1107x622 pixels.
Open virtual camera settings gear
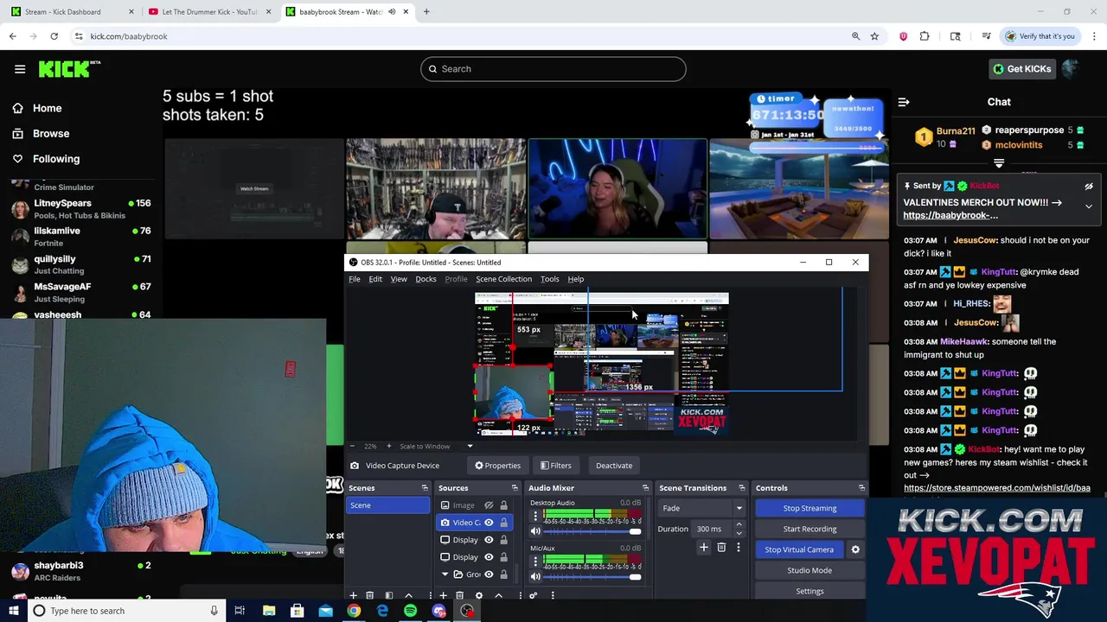[x=855, y=549]
